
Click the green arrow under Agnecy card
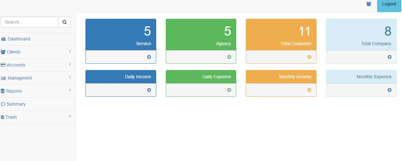tap(229, 57)
